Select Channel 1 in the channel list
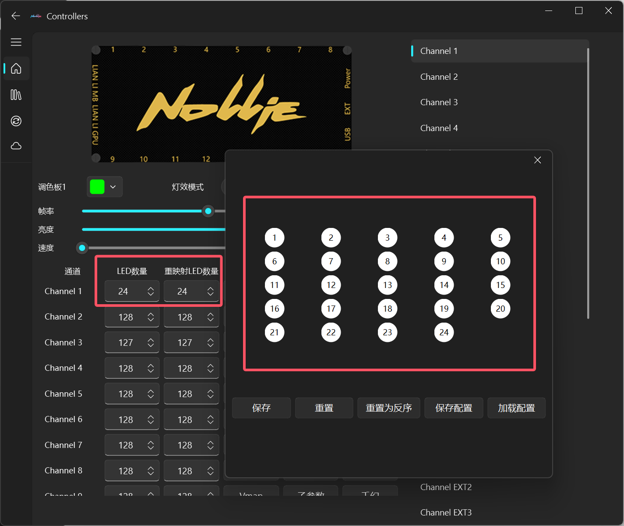The image size is (624, 526). tap(499, 51)
